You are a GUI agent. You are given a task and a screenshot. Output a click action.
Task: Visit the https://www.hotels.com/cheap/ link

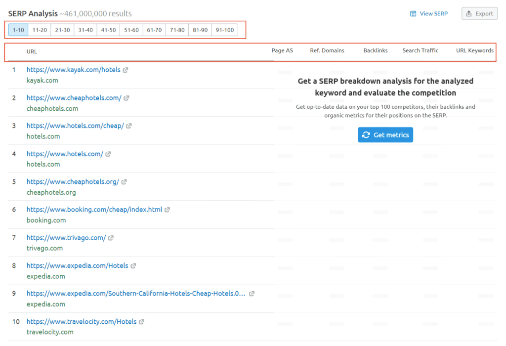[75, 126]
